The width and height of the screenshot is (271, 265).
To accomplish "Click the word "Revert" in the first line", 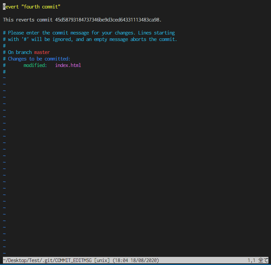I will pos(11,7).
